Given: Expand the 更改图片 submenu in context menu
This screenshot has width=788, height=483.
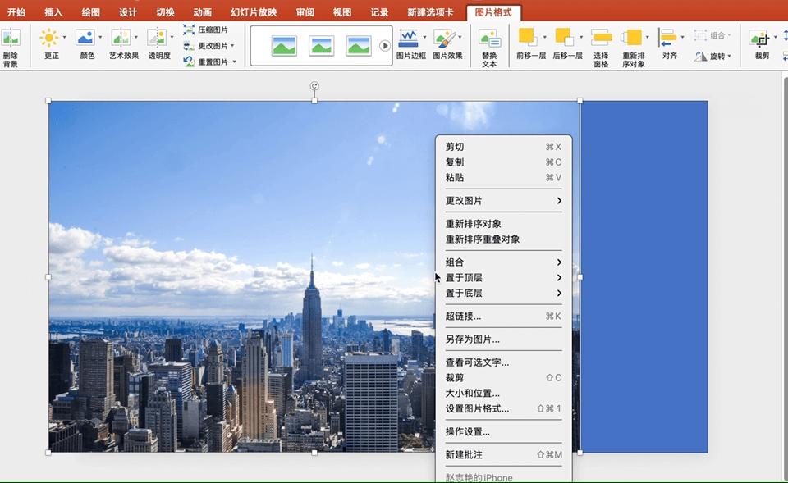Looking at the screenshot, I should [503, 201].
